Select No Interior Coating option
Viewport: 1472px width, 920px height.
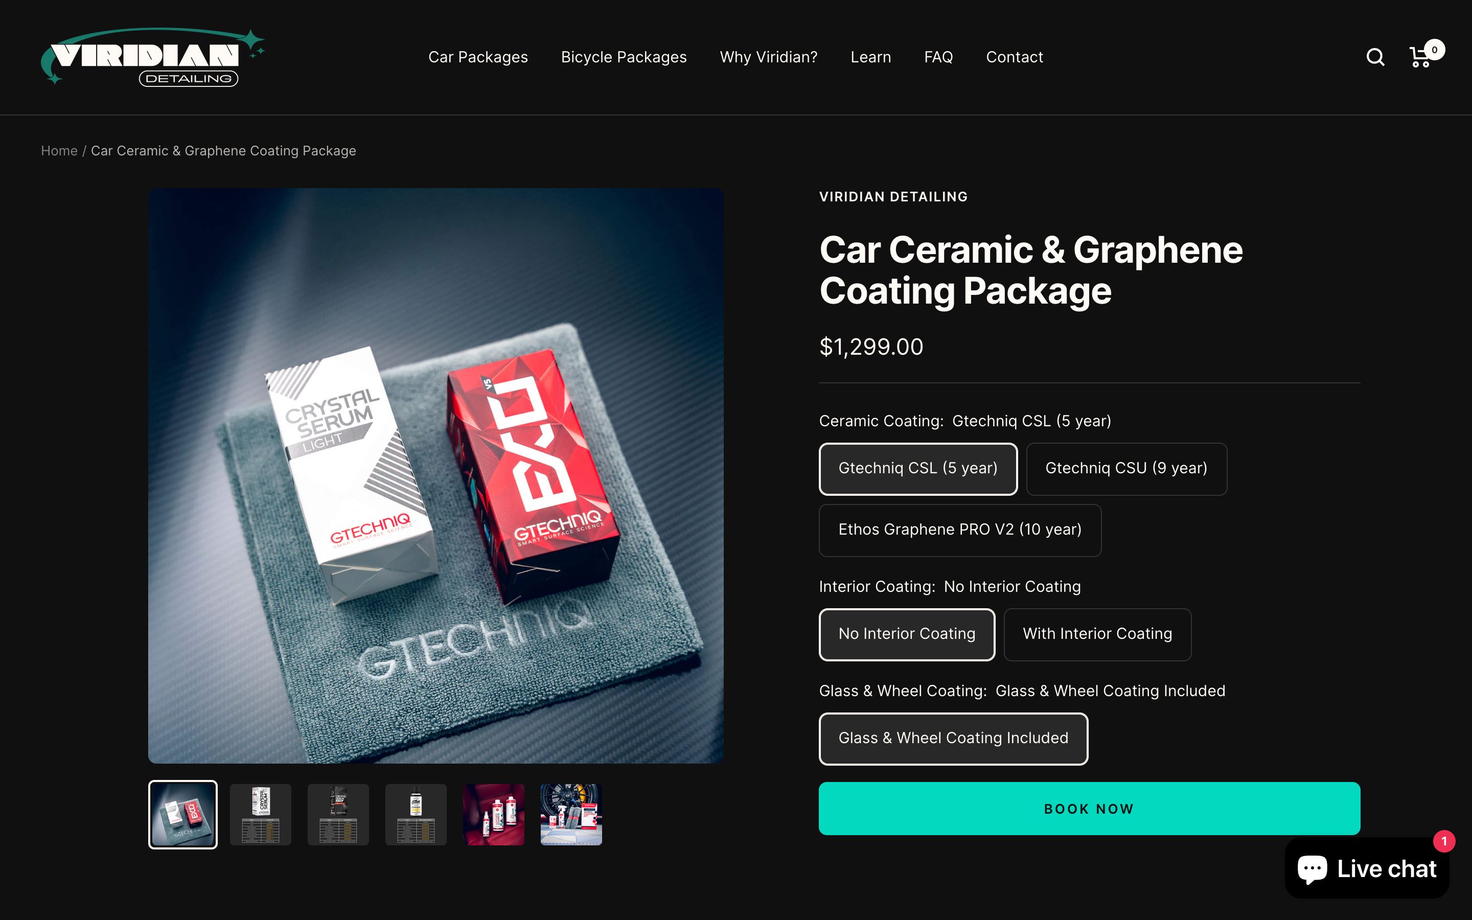pos(906,634)
